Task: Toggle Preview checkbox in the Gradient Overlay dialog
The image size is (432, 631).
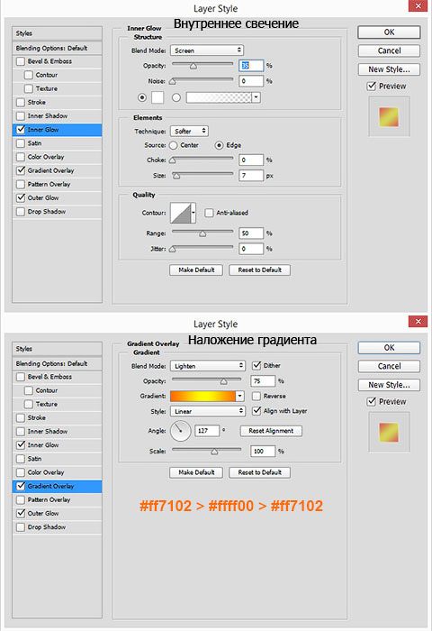Action: [x=372, y=402]
